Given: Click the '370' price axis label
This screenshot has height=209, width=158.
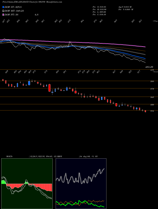Looking at the screenshot, I should [x=152, y=89].
